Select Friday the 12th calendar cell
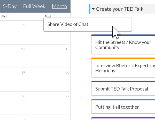155x120 pixels. coord(13,56)
